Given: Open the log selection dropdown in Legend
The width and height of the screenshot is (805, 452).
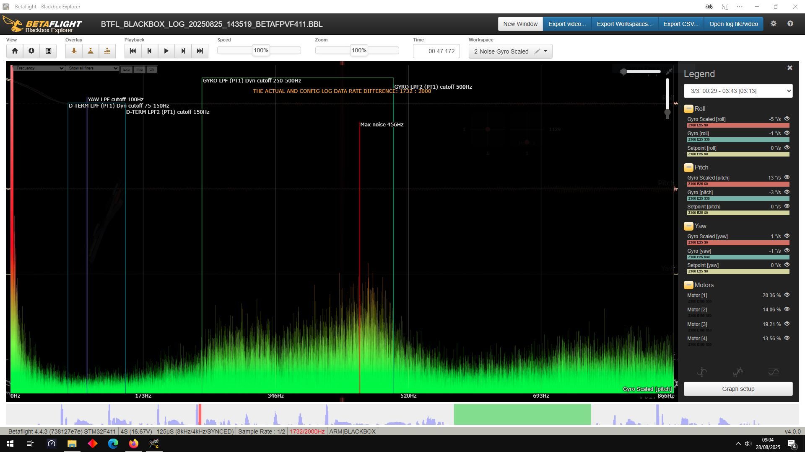Looking at the screenshot, I should (738, 91).
